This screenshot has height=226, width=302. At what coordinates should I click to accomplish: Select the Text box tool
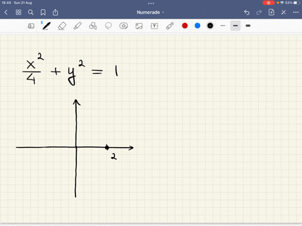(154, 26)
